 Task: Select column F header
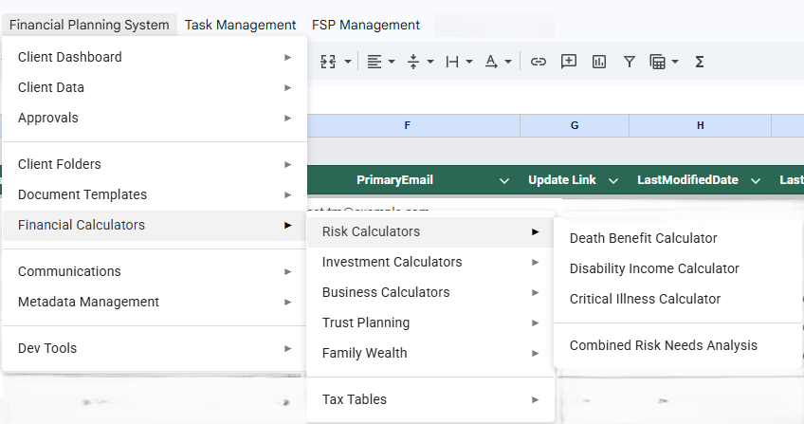click(x=413, y=125)
